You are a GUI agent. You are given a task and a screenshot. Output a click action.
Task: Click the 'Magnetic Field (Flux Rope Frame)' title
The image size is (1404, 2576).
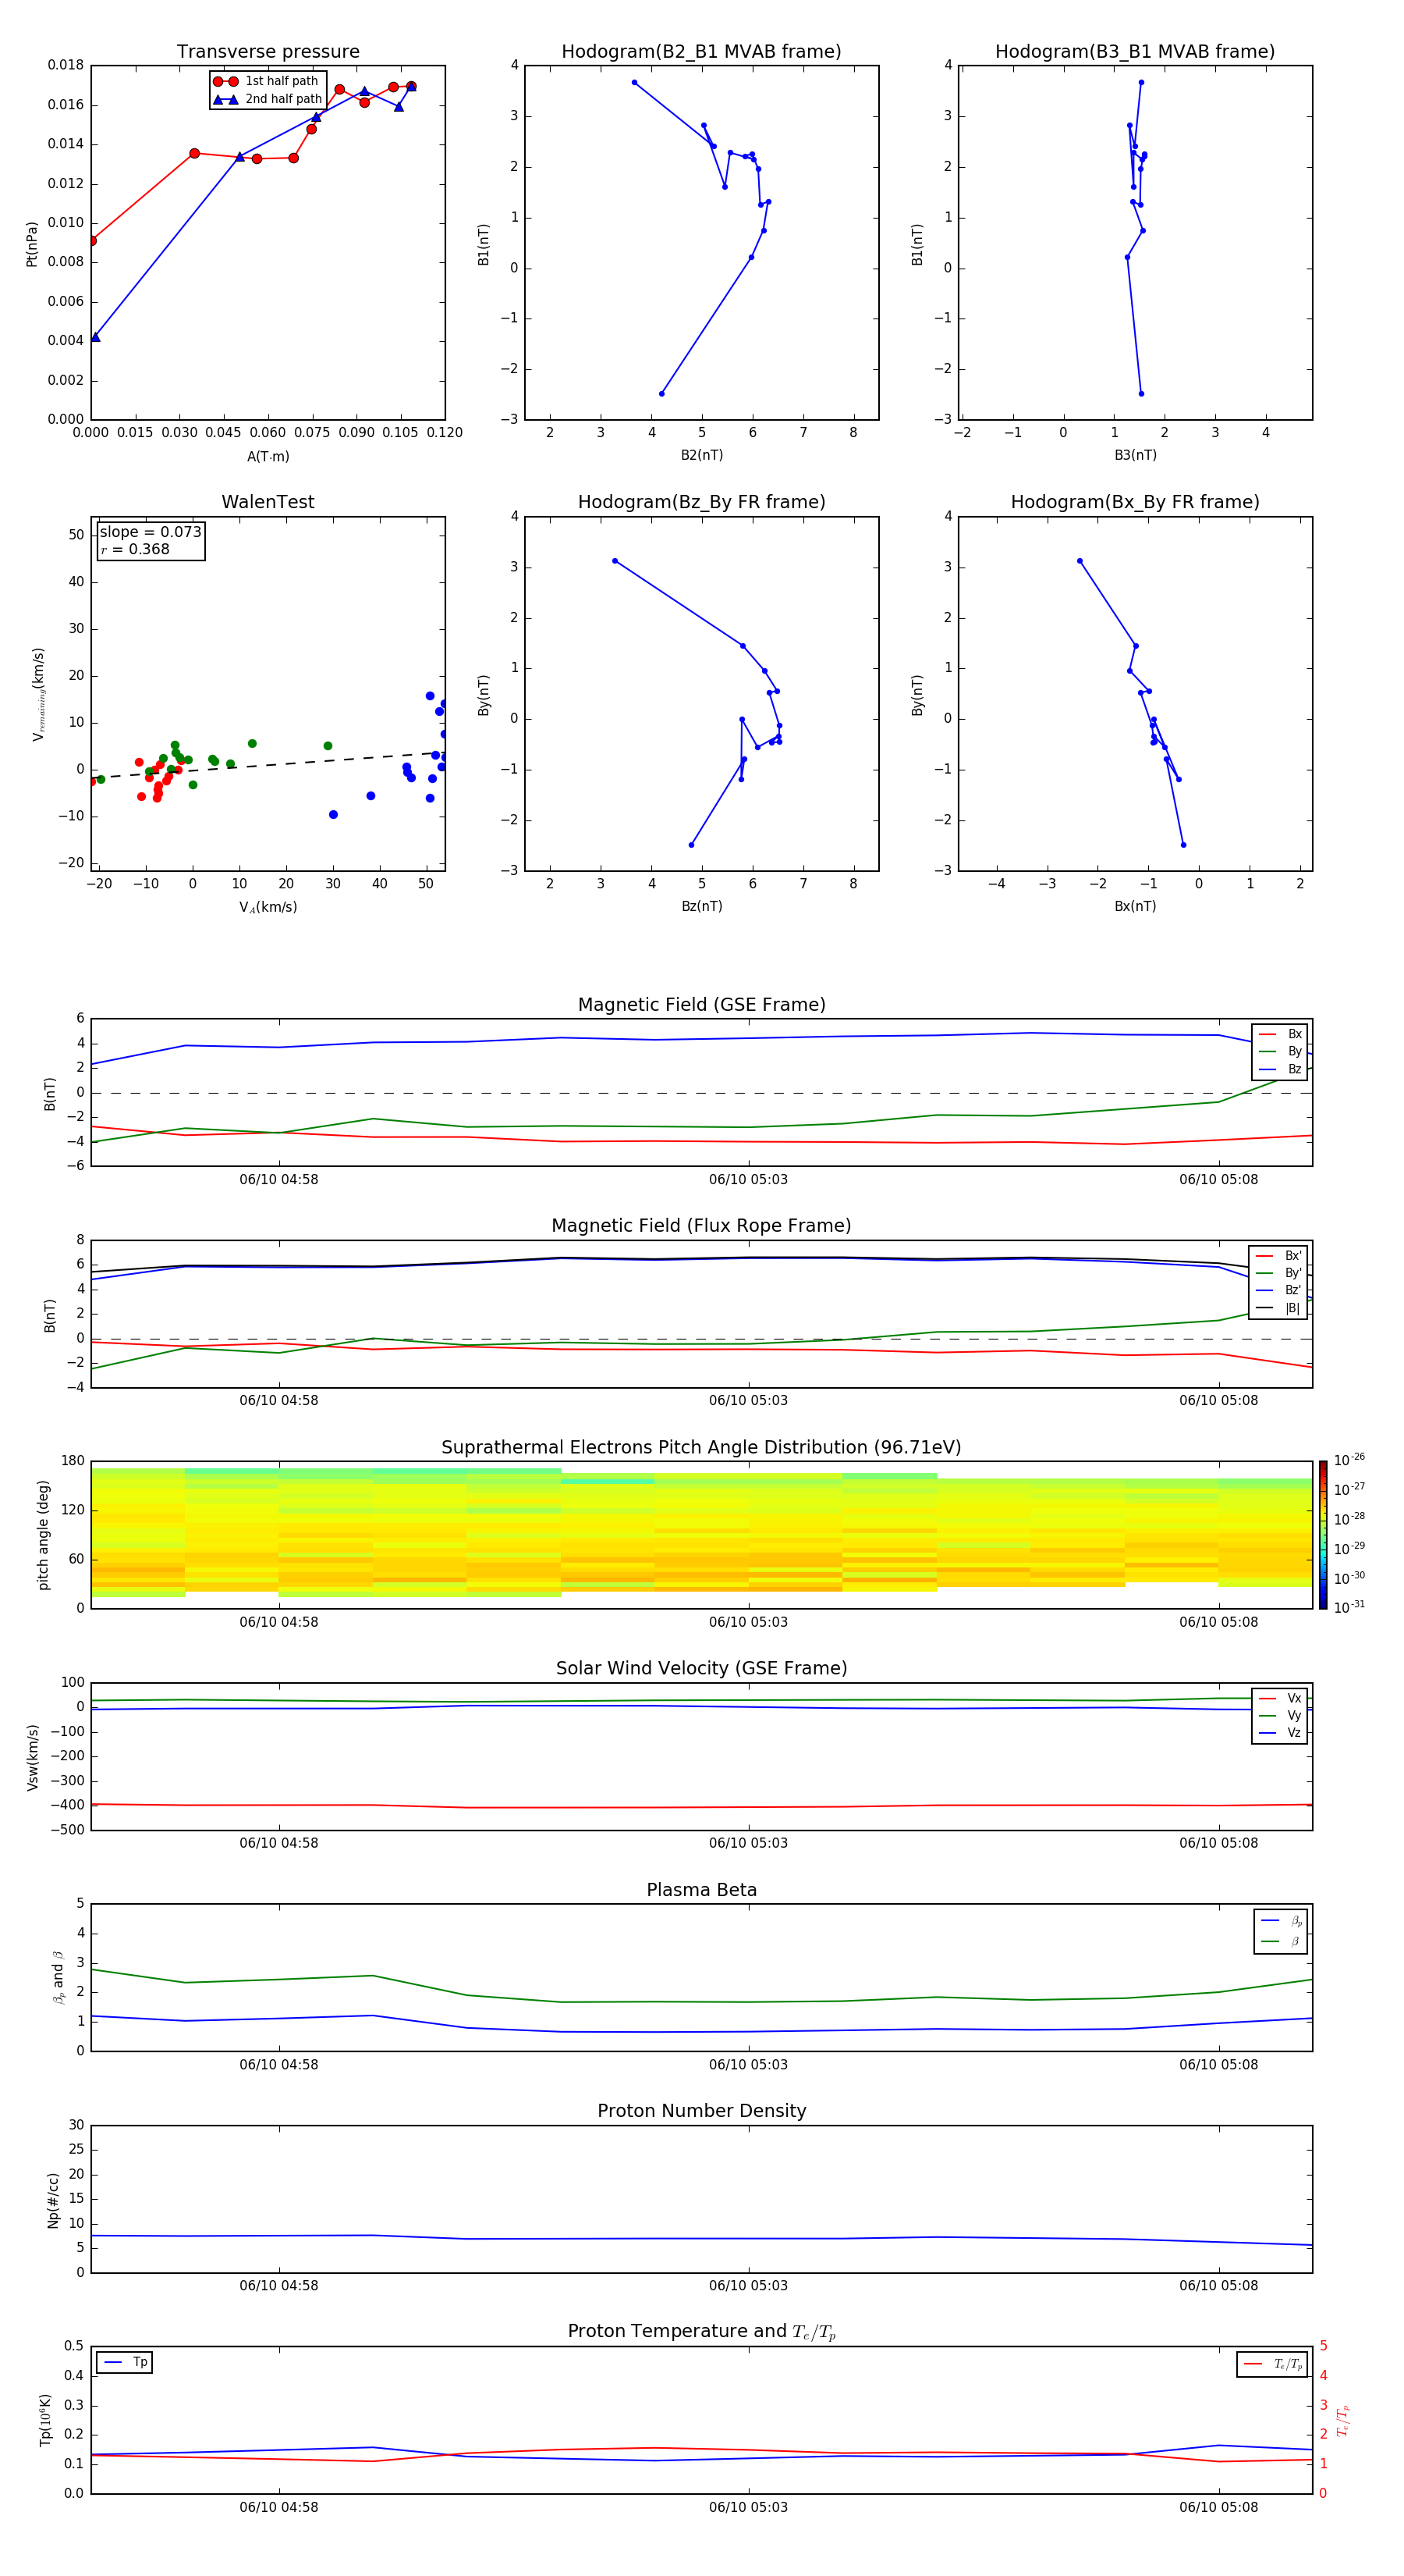tap(701, 1226)
